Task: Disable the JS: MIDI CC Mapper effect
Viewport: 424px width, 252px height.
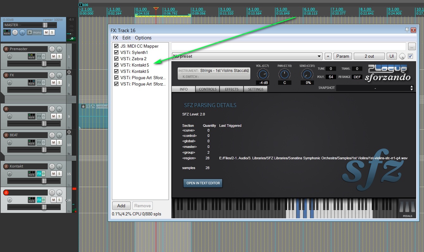Action: coord(116,46)
